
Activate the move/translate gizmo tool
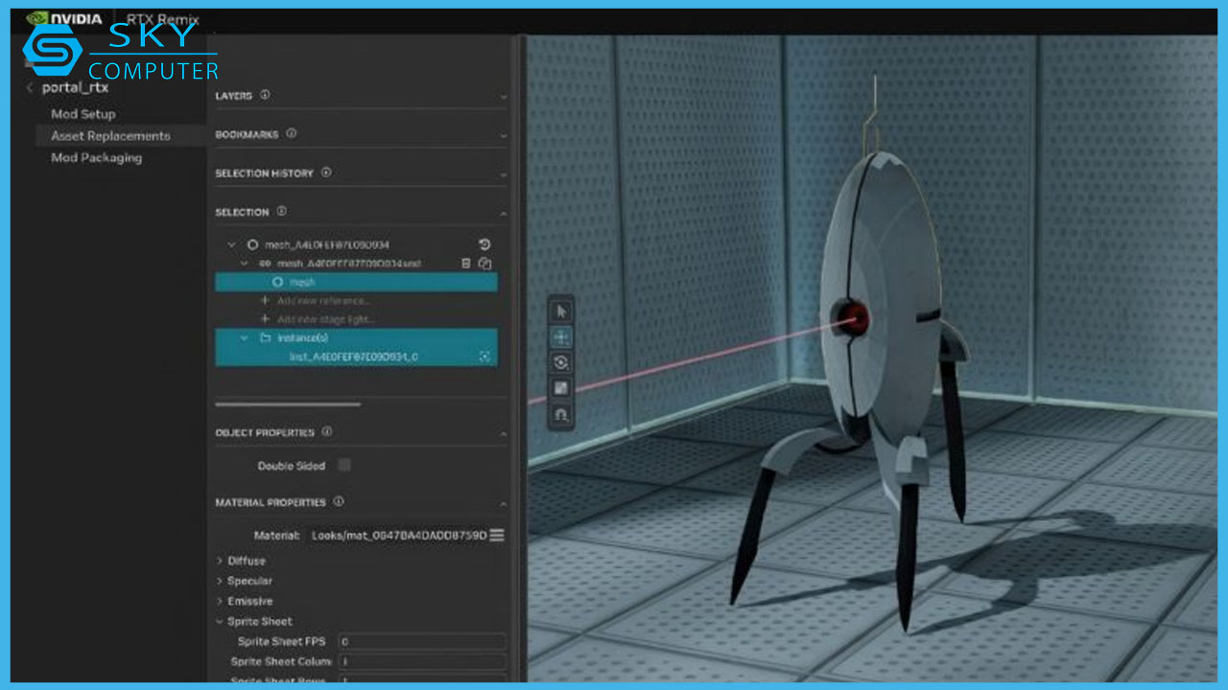[x=562, y=337]
